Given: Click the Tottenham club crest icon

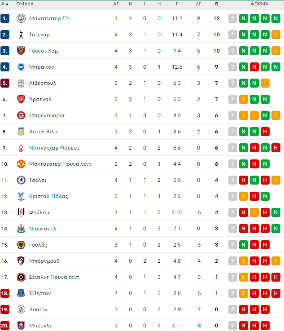Looking at the screenshot, I should tap(21, 35).
